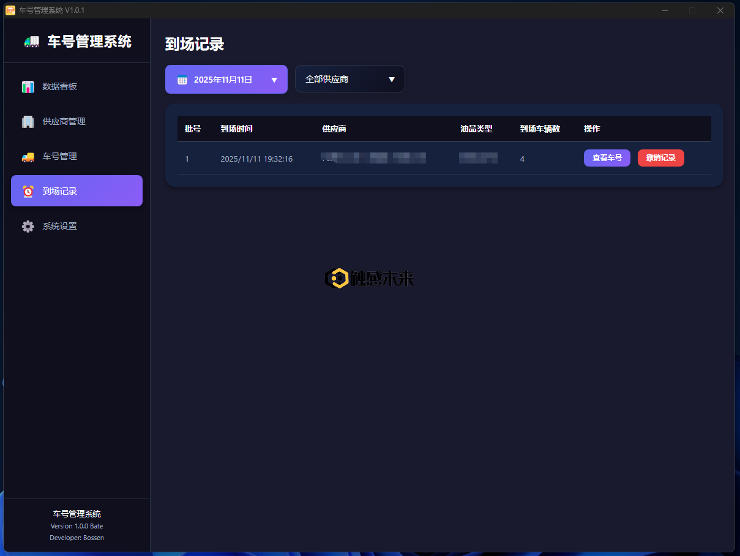This screenshot has width=740, height=556.
Task: Click the application icon in the title bar
Action: (x=10, y=10)
